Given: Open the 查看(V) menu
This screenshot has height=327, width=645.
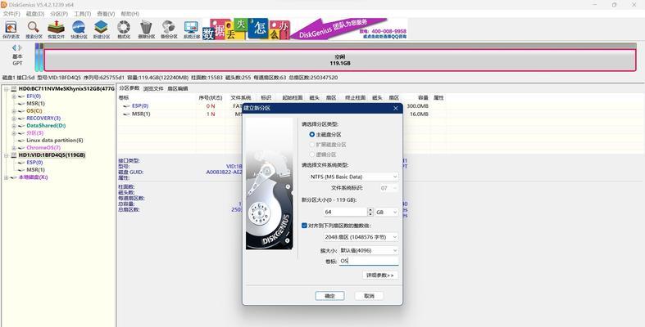Looking at the screenshot, I should pos(106,14).
